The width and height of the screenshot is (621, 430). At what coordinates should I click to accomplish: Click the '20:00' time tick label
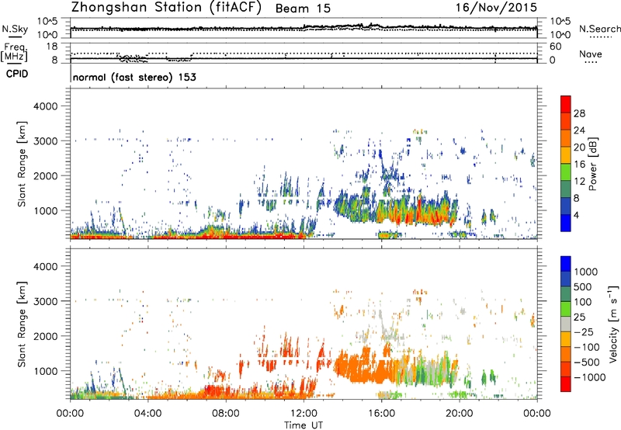pos(459,414)
